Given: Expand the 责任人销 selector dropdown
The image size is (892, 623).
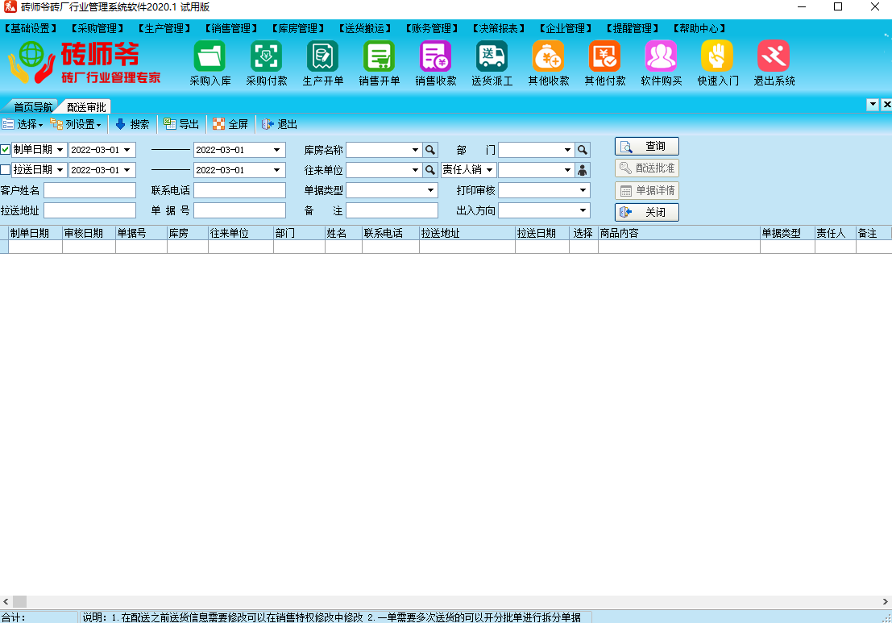Looking at the screenshot, I should point(489,170).
